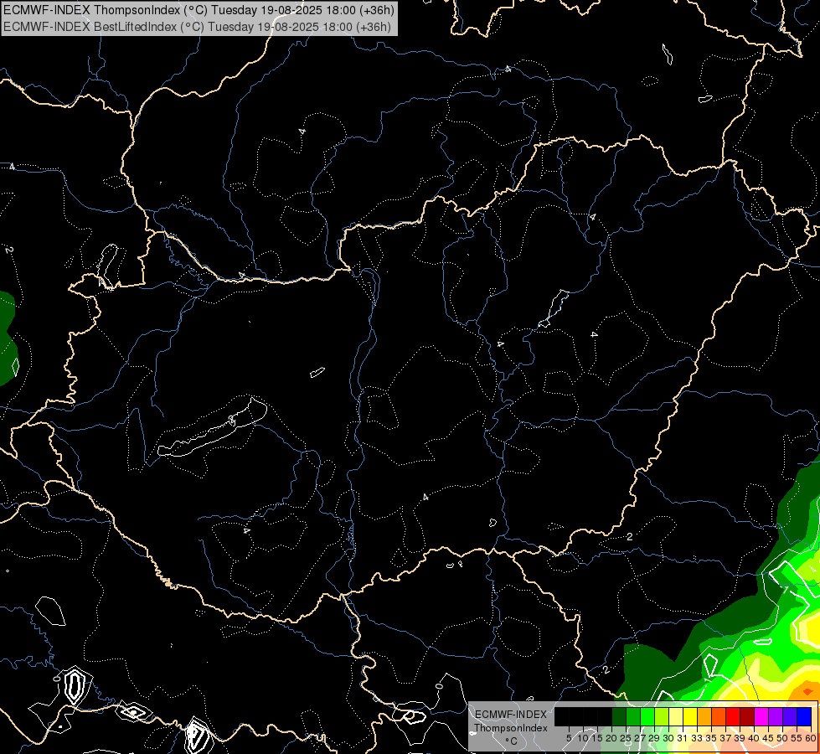Click the legend tick value 45
This screenshot has width=820, height=754.
pos(768,738)
